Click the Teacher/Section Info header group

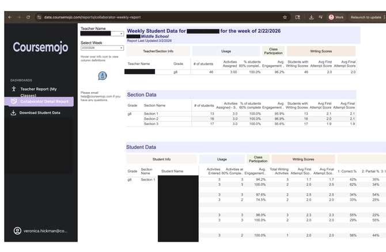click(158, 51)
